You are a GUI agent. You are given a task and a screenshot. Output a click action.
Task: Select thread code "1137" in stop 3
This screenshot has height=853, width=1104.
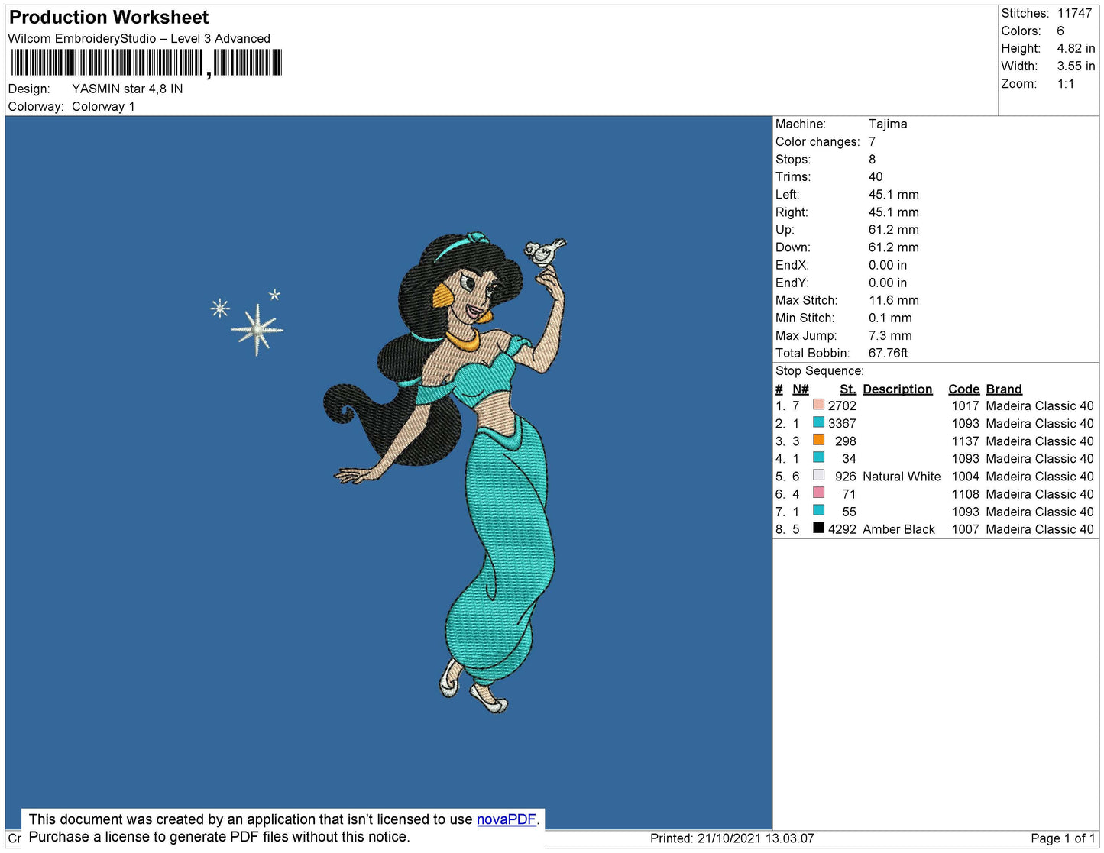(966, 441)
